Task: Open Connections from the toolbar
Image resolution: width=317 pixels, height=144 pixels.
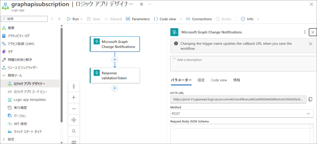Action: pyautogui.click(x=199, y=19)
